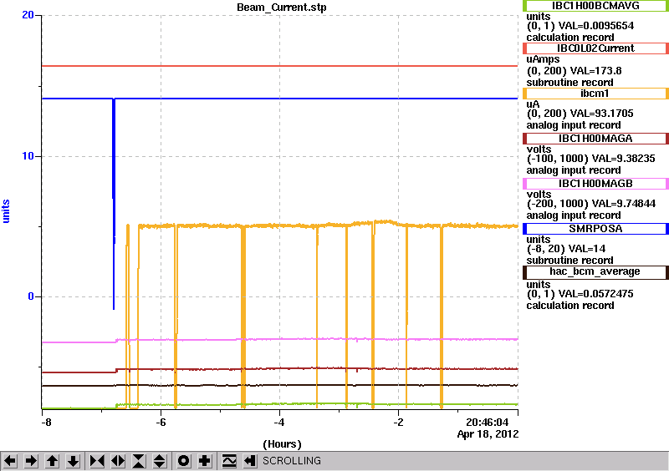669x471 pixels.
Task: Click the vertical blue 'units' y-axis label
Action: (x=6, y=211)
